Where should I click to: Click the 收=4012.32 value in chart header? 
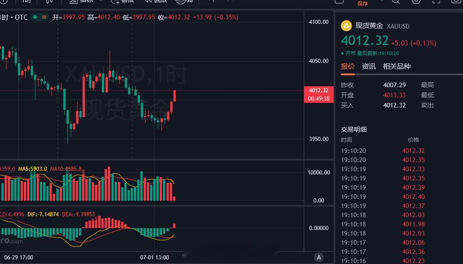click(174, 17)
